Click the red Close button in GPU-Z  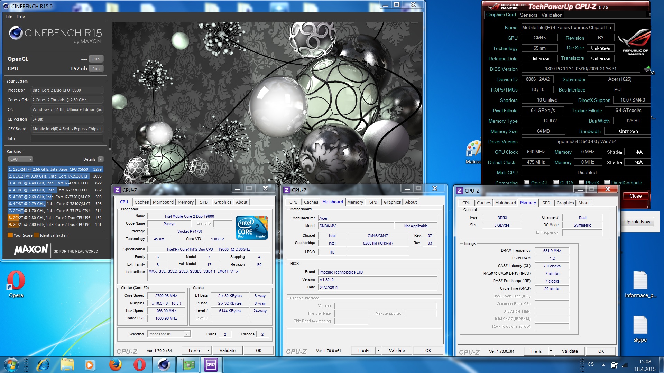click(635, 196)
